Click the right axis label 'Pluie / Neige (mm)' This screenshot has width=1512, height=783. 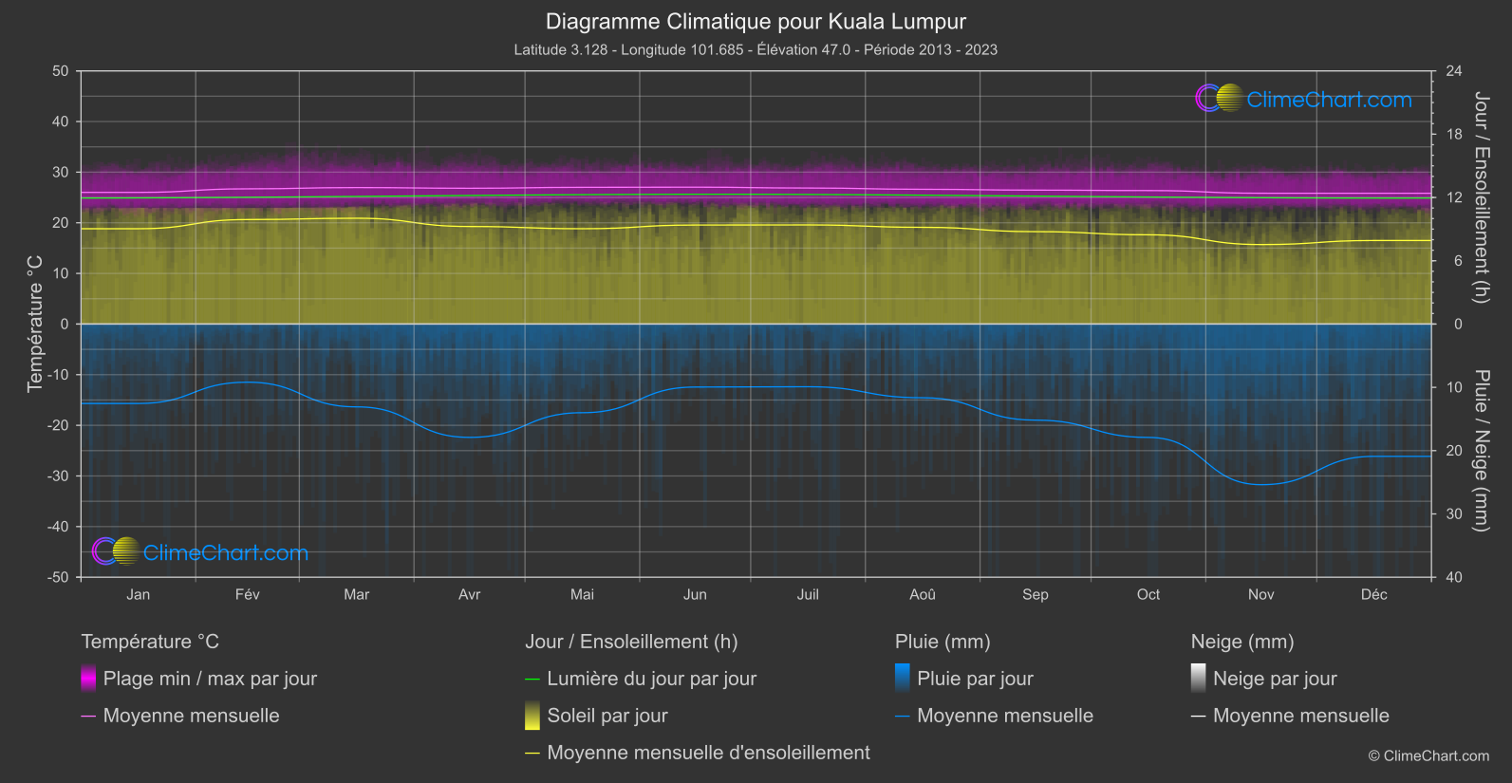coord(1481,451)
